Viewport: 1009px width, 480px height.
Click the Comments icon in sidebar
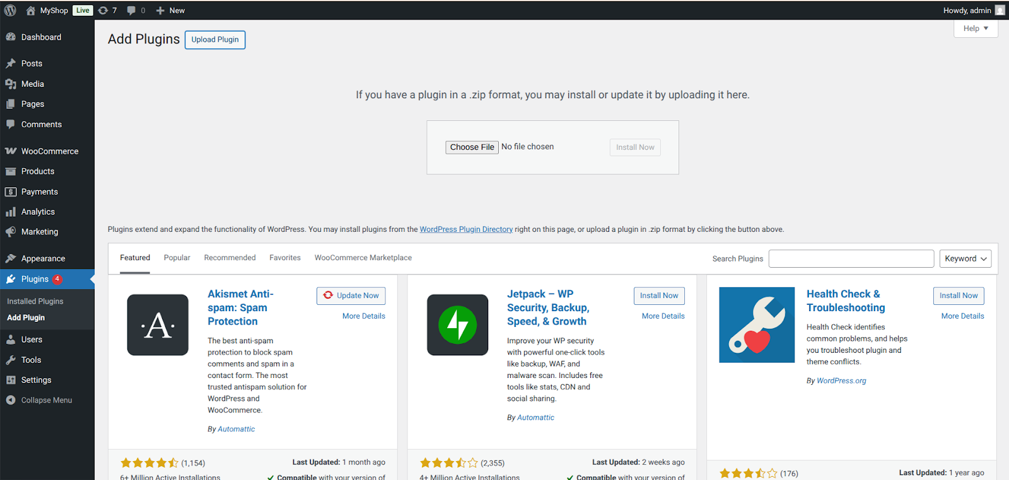[x=11, y=124]
